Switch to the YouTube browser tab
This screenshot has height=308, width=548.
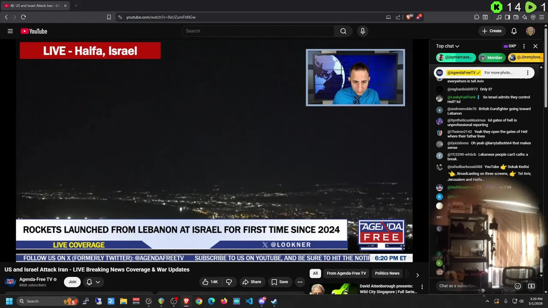[35, 6]
